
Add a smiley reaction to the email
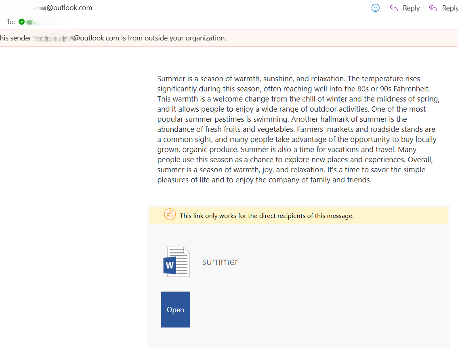pyautogui.click(x=375, y=8)
